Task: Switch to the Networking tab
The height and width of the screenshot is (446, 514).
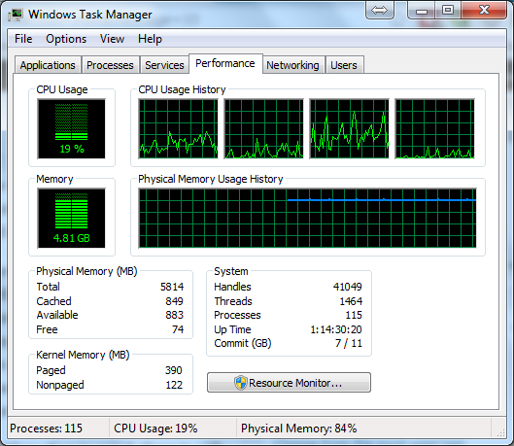Action: (x=292, y=65)
